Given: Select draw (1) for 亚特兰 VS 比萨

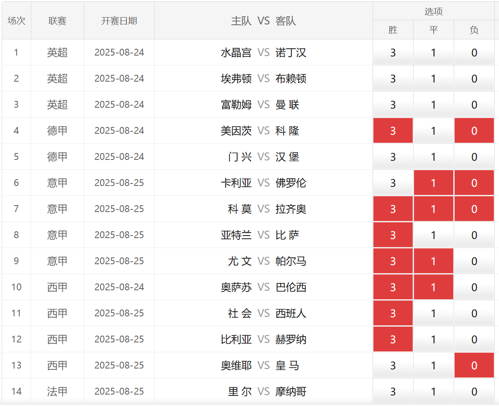Looking at the screenshot, I should (x=434, y=235).
